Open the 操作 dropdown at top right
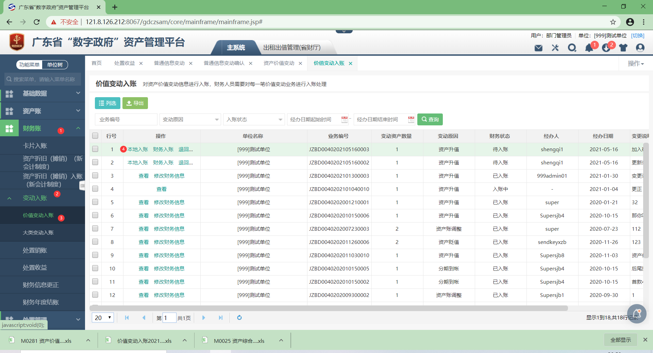The image size is (653, 353). 635,64
